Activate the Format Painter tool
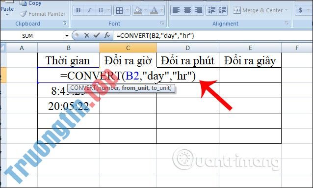The width and height of the screenshot is (313, 188). (x=43, y=14)
